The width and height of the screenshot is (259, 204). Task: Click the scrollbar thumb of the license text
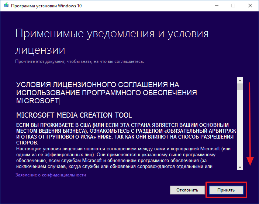pos(240,86)
